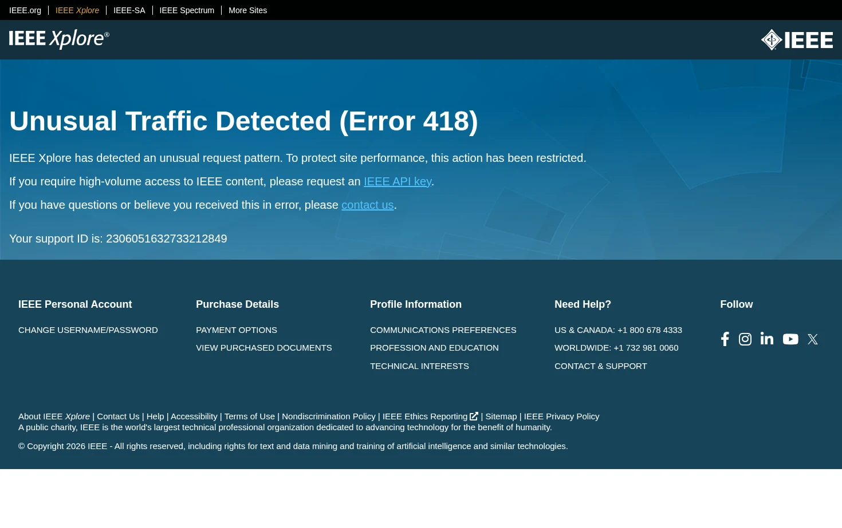Viewport: 842px width, 528px height.
Task: Go to IEEE.org in top bar
Action: point(25,10)
